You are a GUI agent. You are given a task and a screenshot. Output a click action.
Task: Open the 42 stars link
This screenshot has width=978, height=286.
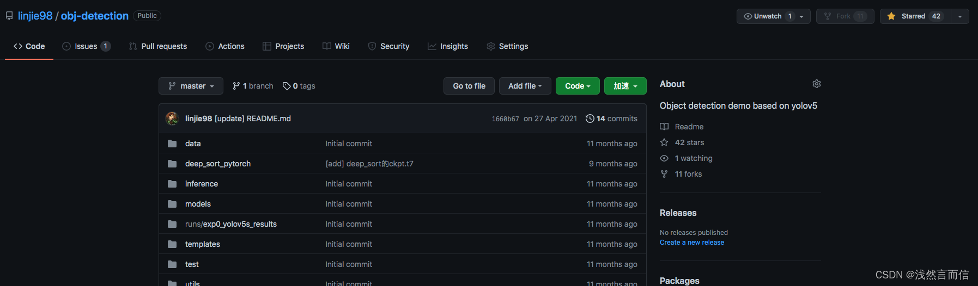coord(682,142)
